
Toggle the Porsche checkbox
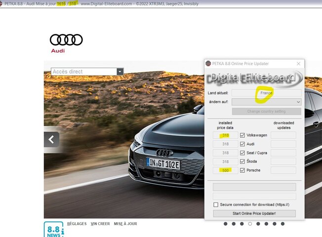242,170
